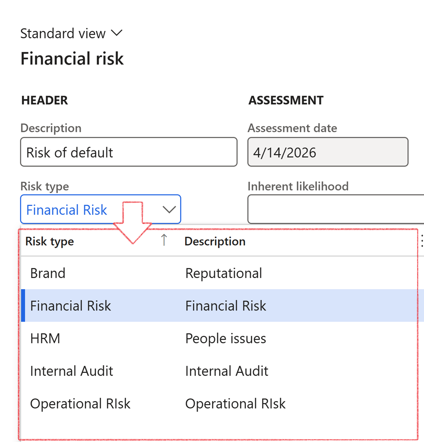Image resolution: width=424 pixels, height=442 pixels.
Task: Open the grid column options menu
Action: (x=421, y=241)
